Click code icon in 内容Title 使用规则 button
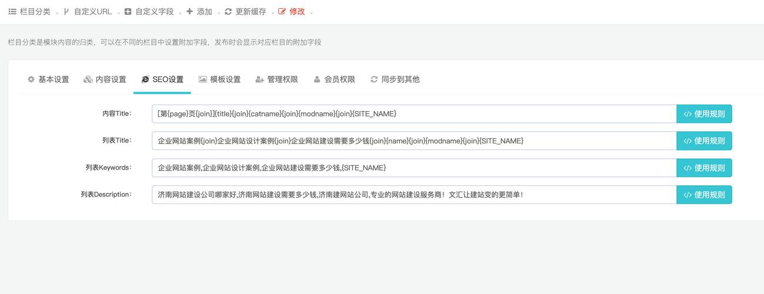This screenshot has height=294, width=764. point(688,114)
